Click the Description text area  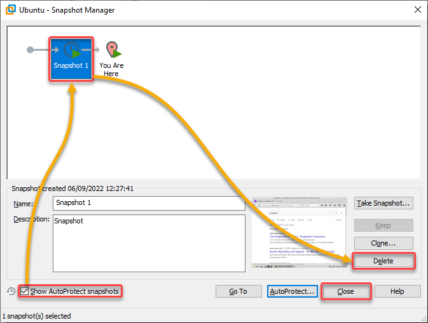(149, 243)
